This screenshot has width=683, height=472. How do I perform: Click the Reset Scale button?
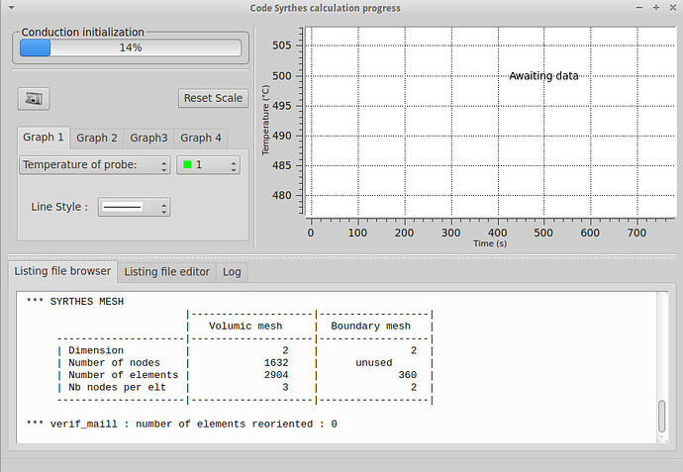(x=213, y=98)
